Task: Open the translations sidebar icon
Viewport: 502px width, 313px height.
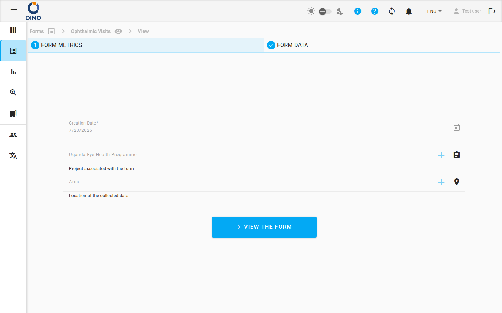Action: (x=13, y=156)
